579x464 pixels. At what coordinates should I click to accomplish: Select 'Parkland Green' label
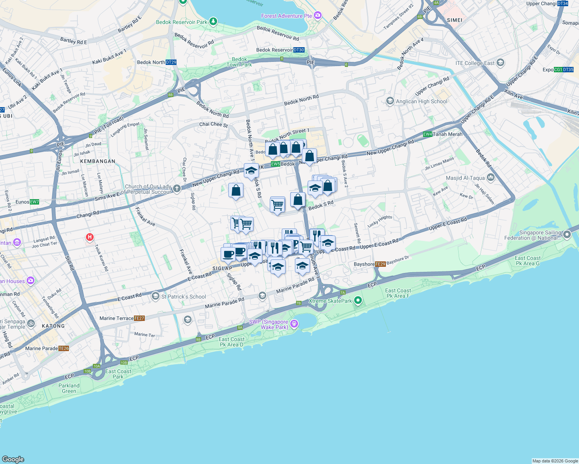pyautogui.click(x=69, y=388)
